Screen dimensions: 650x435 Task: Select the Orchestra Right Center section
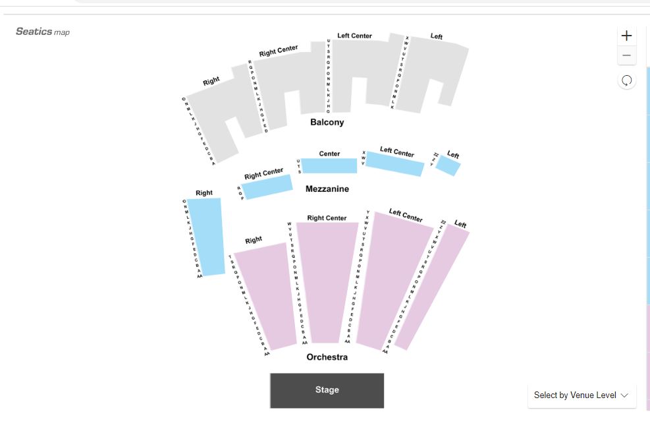[327, 282]
